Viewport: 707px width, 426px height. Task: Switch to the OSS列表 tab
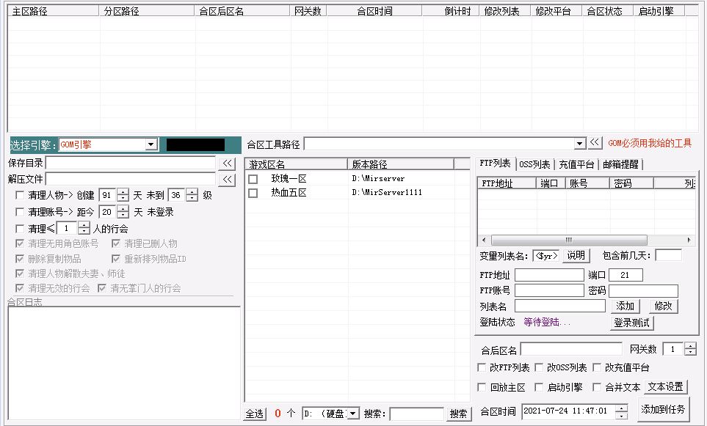click(534, 164)
